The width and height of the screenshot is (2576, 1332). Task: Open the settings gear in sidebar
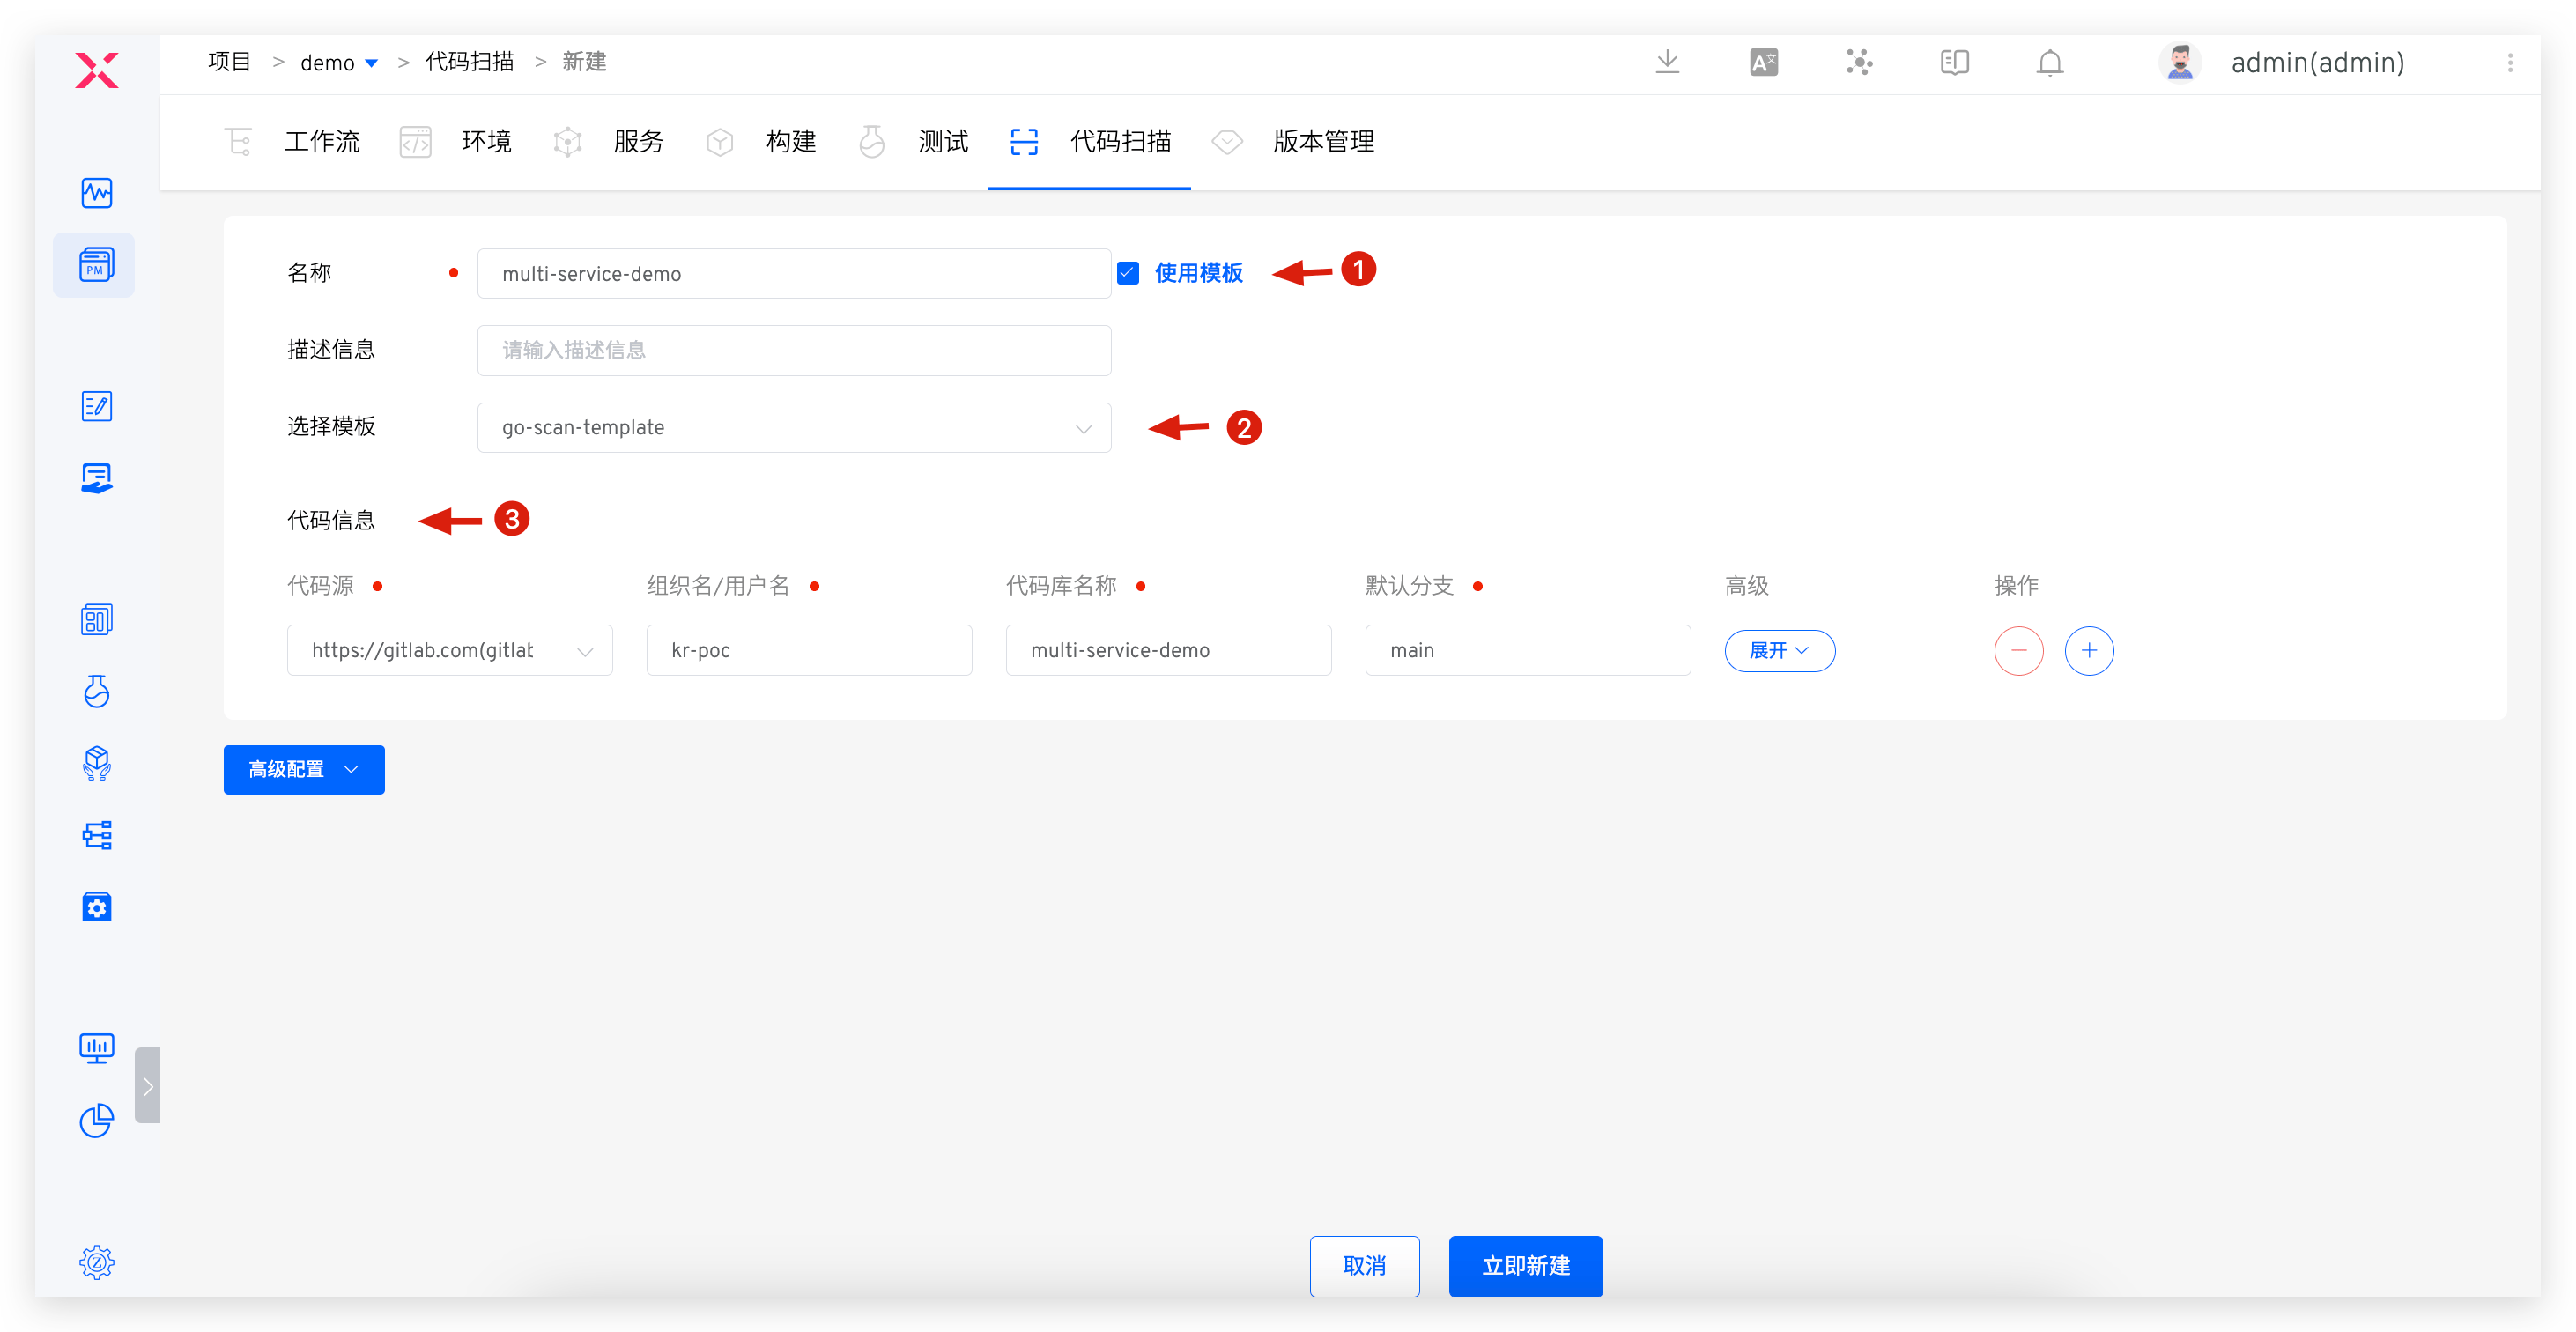(97, 1262)
